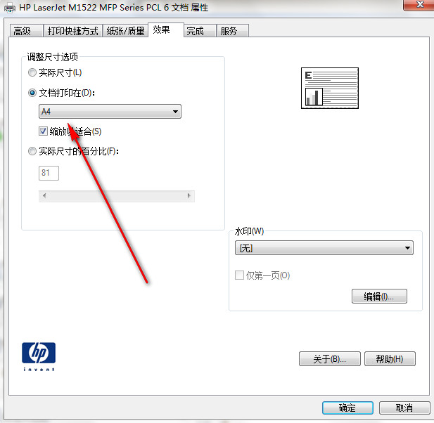Viewport: 434px width, 423px height.
Task: Select the 文档打印在(D) radio button
Action: 32,93
